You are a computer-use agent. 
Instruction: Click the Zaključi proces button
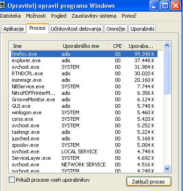tap(149, 182)
